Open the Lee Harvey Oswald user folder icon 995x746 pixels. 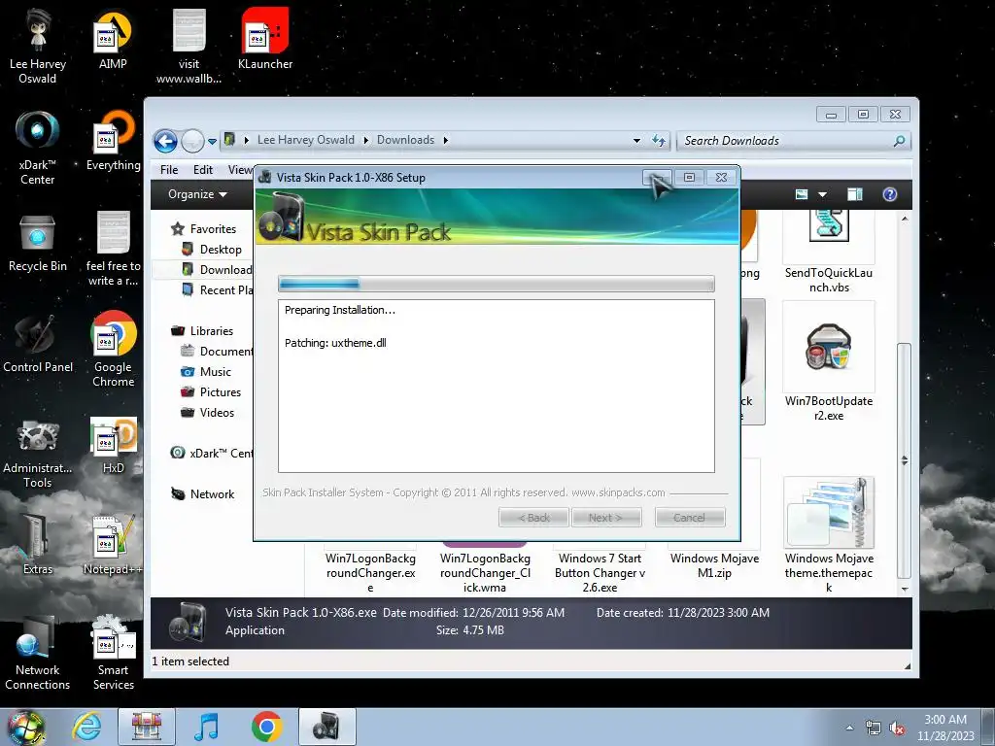pos(38,46)
